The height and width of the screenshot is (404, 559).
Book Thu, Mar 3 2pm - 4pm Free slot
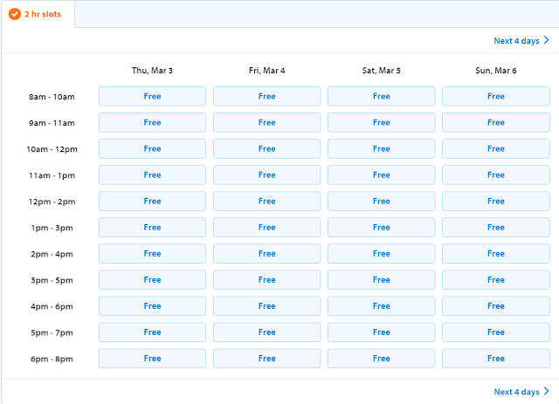tap(152, 254)
